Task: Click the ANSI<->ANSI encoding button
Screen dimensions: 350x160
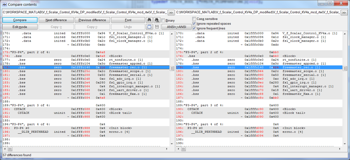Action: coord(176,27)
